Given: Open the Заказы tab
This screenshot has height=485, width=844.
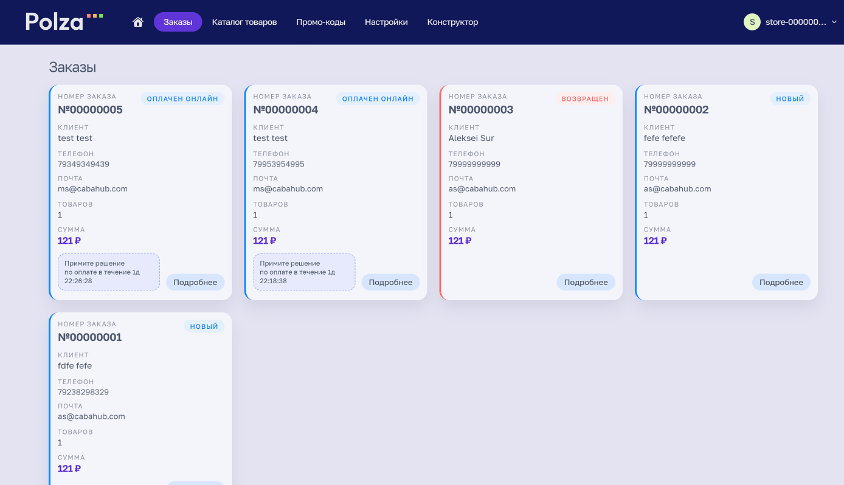Looking at the screenshot, I should point(178,22).
